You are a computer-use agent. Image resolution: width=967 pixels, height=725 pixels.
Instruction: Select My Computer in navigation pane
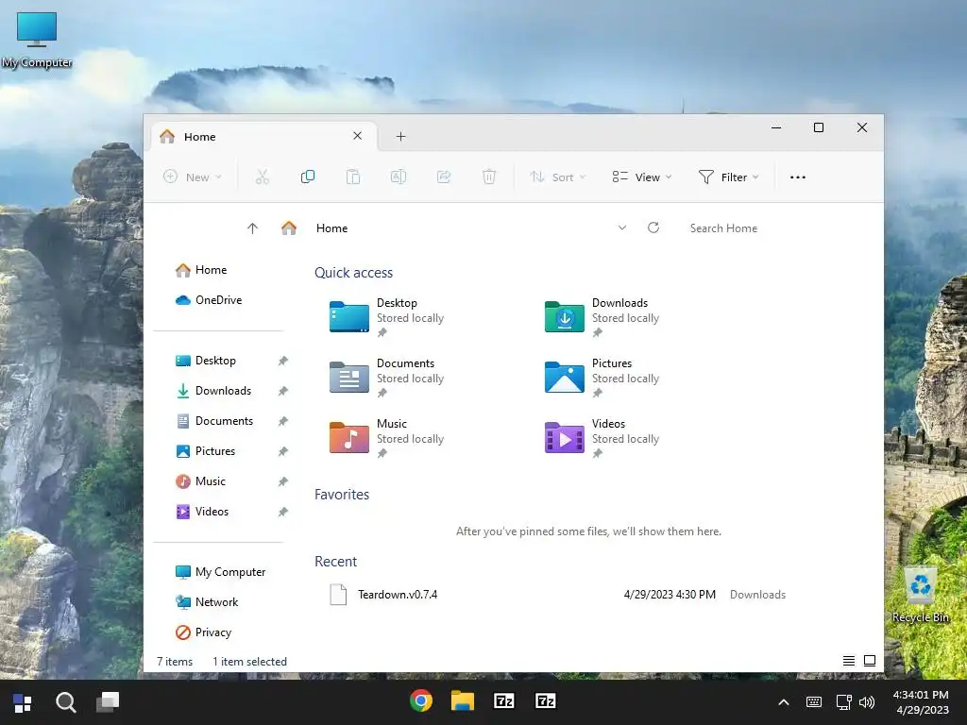tap(220, 572)
